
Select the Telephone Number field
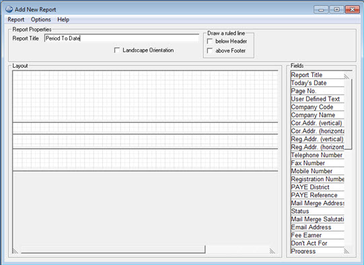(318, 155)
